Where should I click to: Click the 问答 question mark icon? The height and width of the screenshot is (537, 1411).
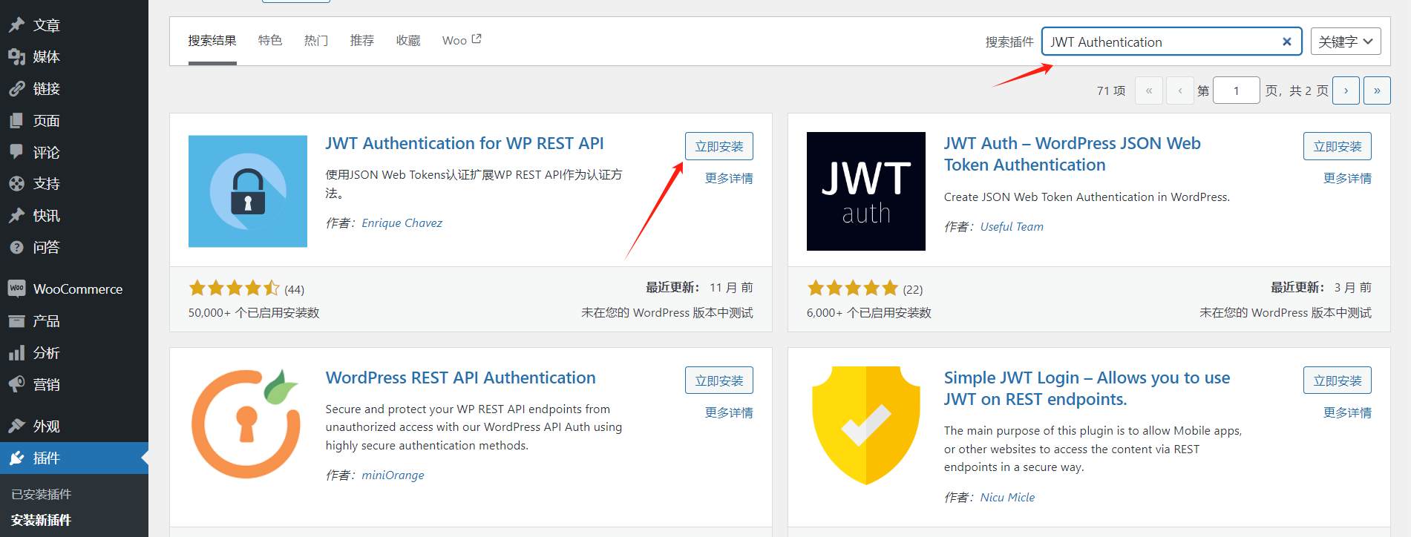[16, 248]
